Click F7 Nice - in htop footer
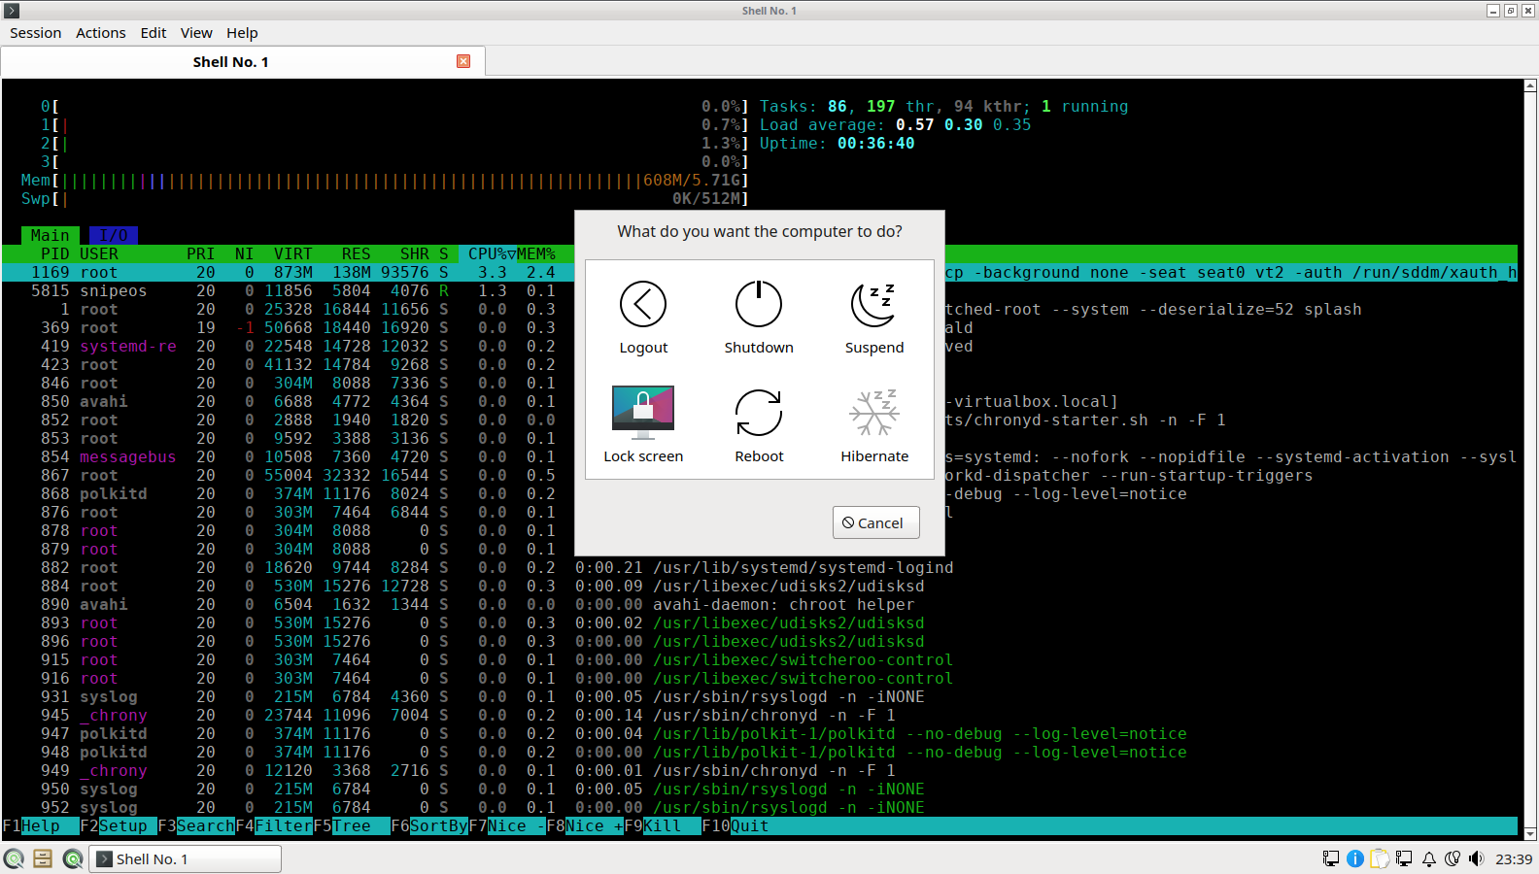The width and height of the screenshot is (1539, 874). click(x=507, y=826)
